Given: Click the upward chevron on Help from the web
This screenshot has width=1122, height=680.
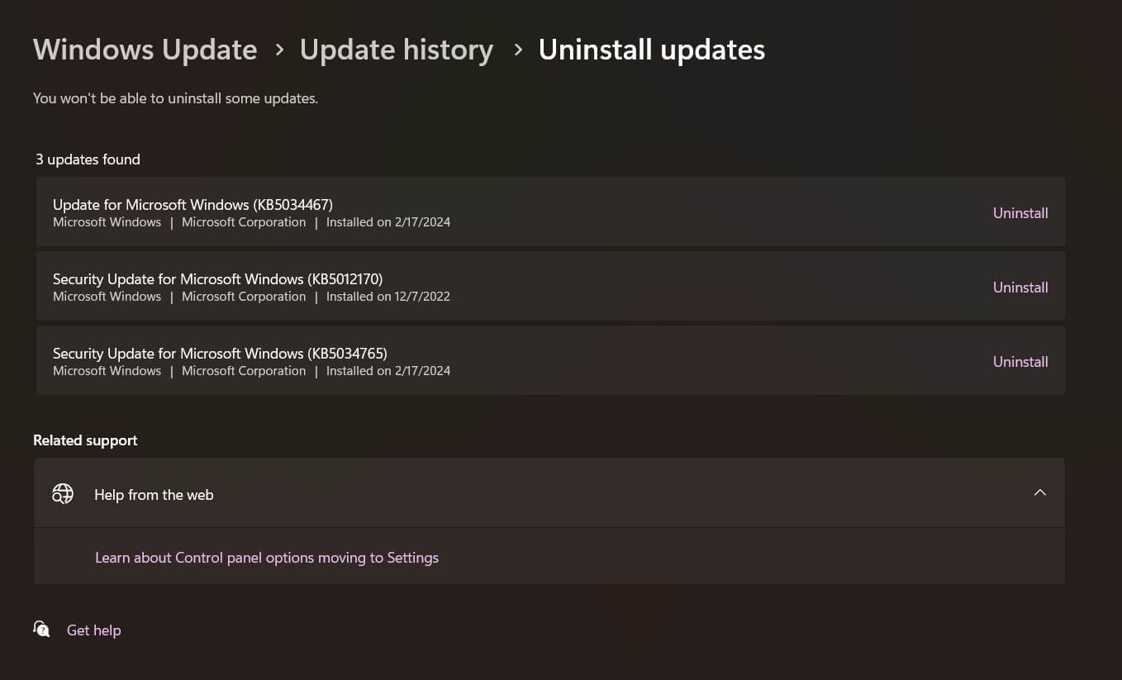Looking at the screenshot, I should pyautogui.click(x=1039, y=492).
